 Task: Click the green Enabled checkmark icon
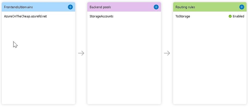click(x=230, y=16)
